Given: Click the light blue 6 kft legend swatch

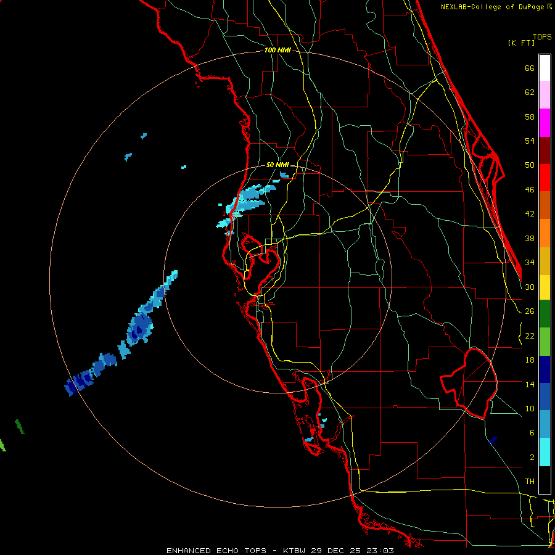Looking at the screenshot, I should click(x=545, y=424).
